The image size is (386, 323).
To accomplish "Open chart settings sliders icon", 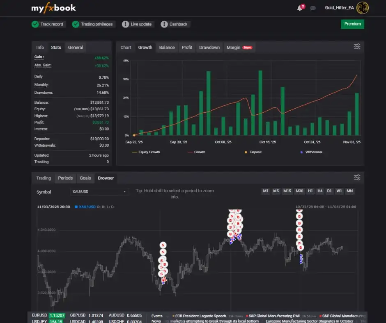I will pyautogui.click(x=357, y=47).
